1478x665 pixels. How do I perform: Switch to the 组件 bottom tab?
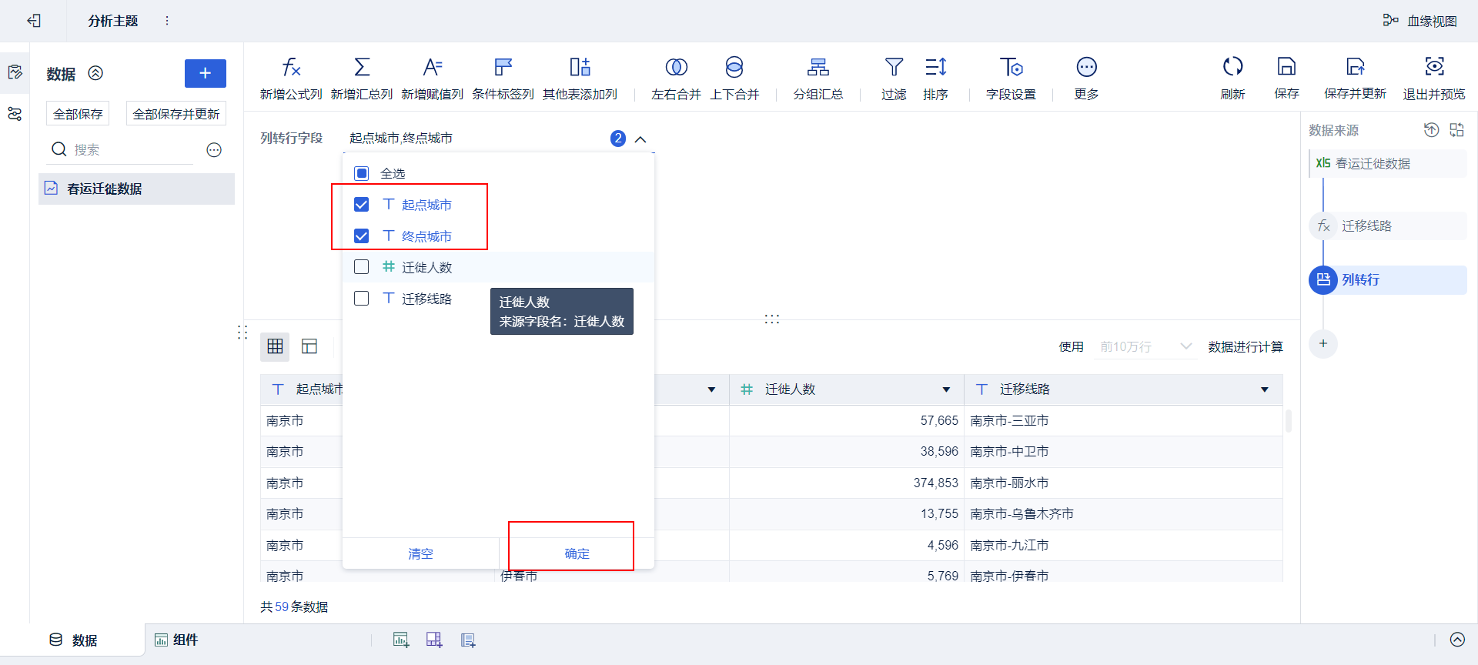[176, 640]
